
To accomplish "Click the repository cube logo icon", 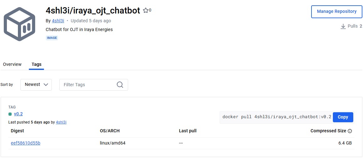I will coord(19,24).
